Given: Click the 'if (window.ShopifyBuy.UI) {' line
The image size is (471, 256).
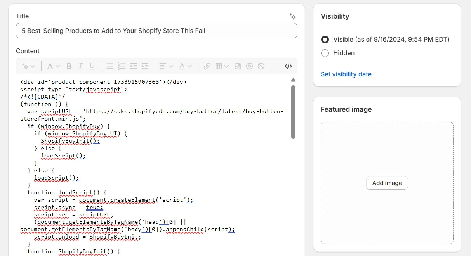Looking at the screenshot, I should point(81,133).
